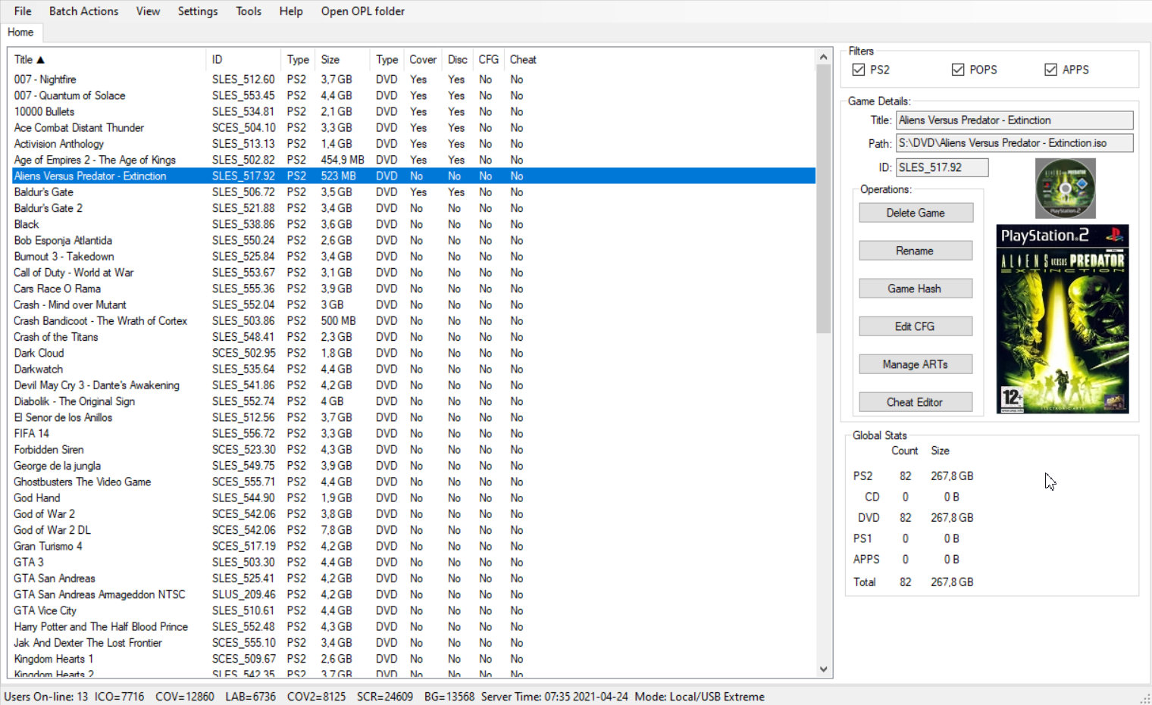
Task: Select the Gran Turismo 4 row
Action: coord(413,546)
